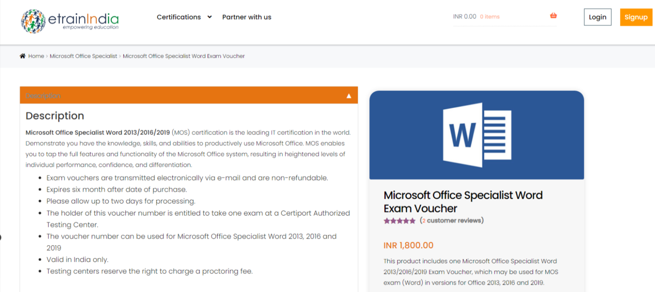655x292 pixels.
Task: Open the Certifications dropdown menu
Action: tap(179, 17)
